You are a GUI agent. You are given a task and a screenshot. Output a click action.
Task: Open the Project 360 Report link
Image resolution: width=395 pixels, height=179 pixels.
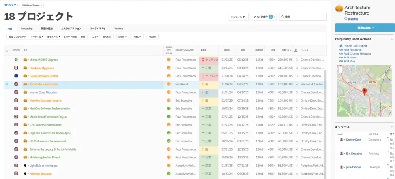355,46
